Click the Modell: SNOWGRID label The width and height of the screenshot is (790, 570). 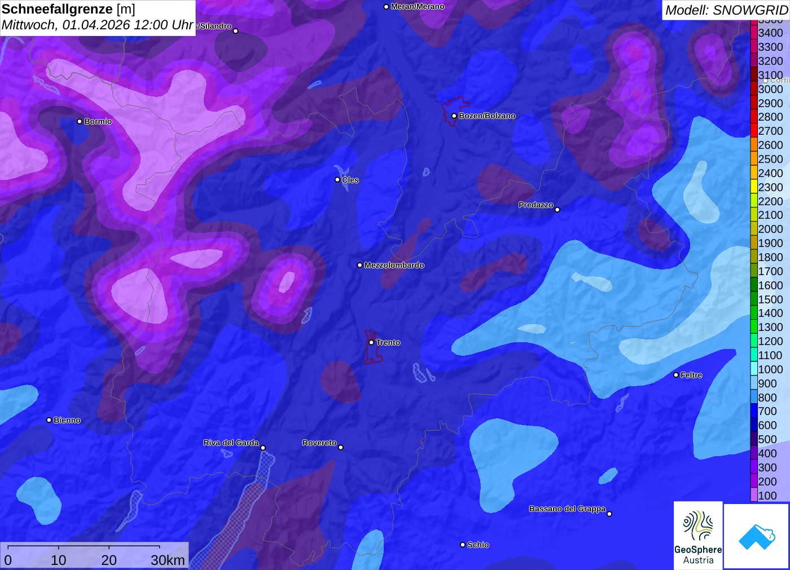point(726,10)
